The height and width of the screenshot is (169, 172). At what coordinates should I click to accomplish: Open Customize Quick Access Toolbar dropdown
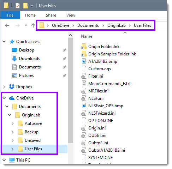[x=32, y=6]
